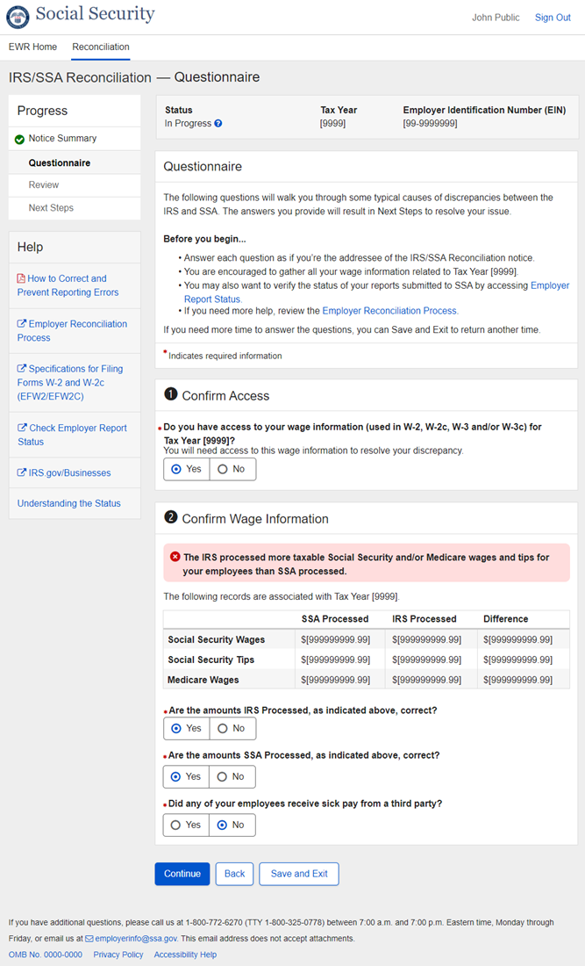The image size is (585, 966).
Task: Click the PDF icon beside How to Correct
Action: point(21,278)
